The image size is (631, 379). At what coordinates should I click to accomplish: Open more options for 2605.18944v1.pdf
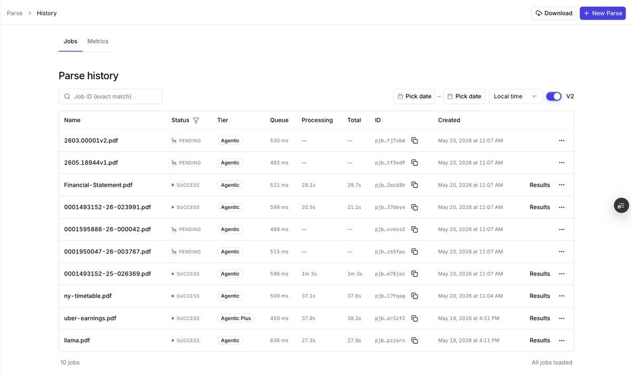[x=562, y=163]
